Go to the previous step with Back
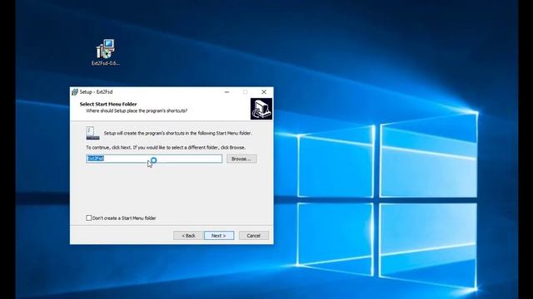 coord(188,236)
